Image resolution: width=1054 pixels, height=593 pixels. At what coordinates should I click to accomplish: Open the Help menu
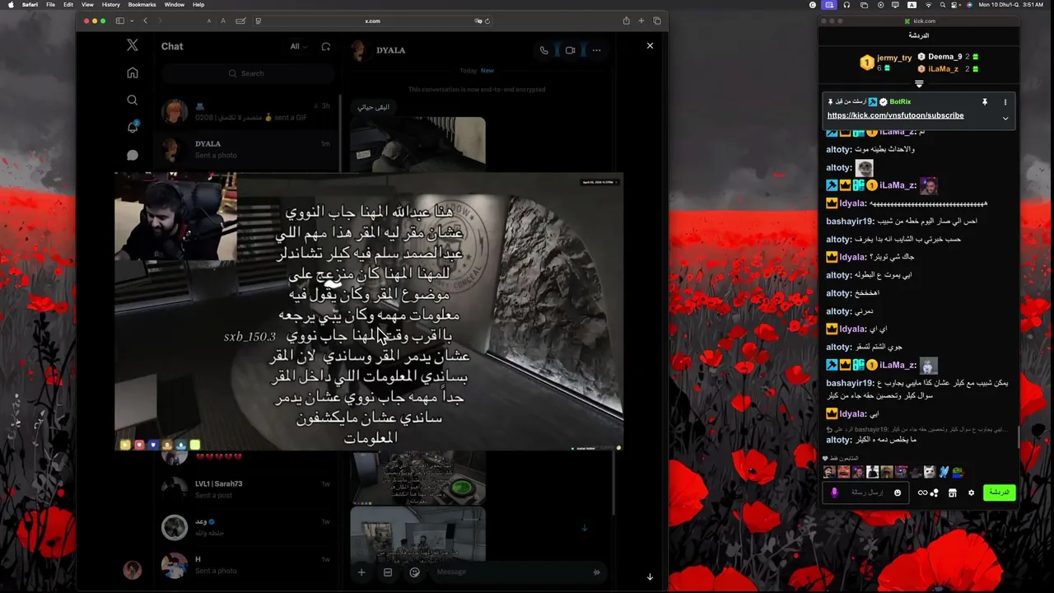(x=198, y=5)
